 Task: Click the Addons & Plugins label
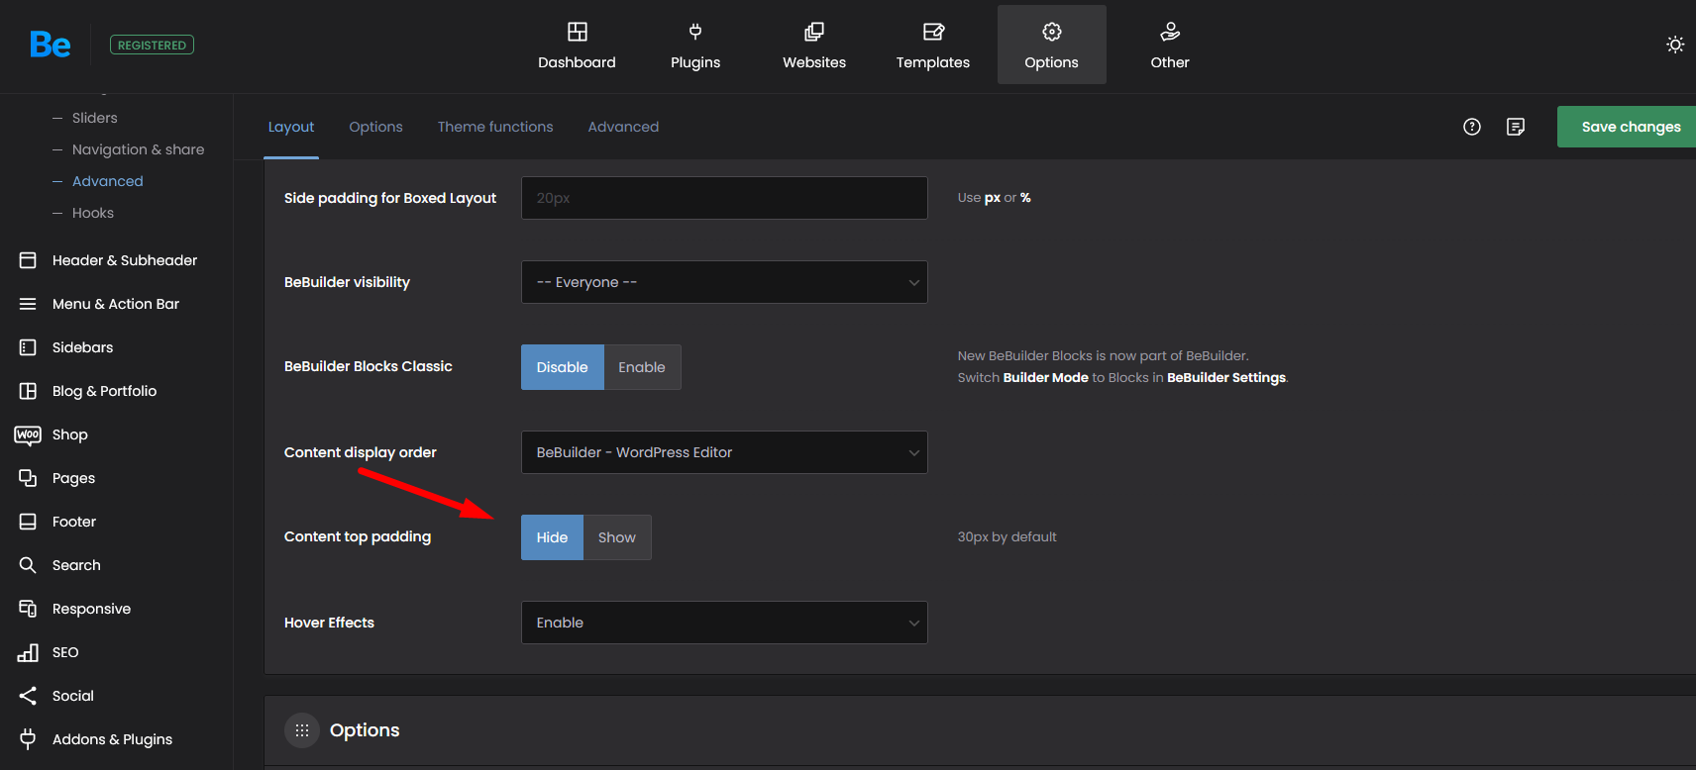112,739
